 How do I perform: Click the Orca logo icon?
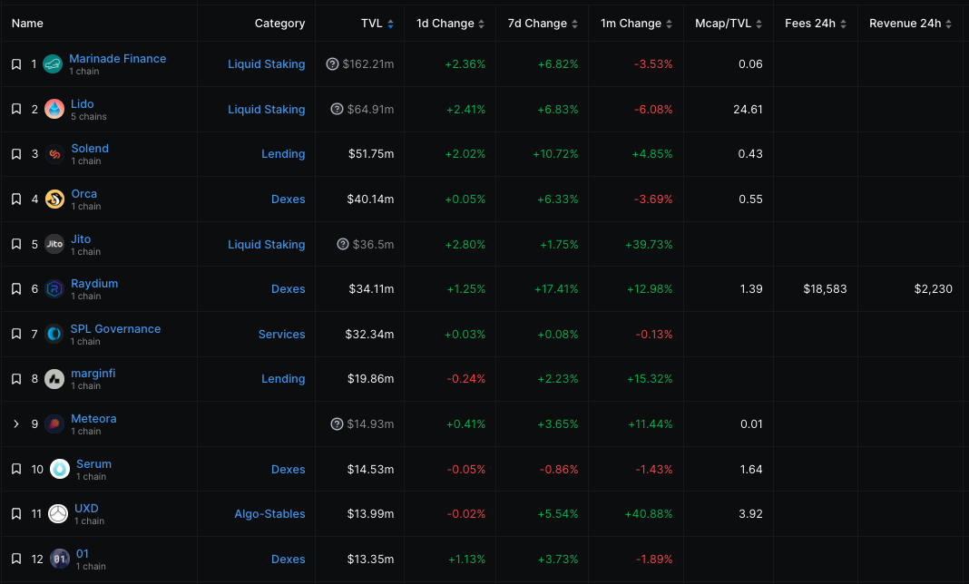coord(54,200)
